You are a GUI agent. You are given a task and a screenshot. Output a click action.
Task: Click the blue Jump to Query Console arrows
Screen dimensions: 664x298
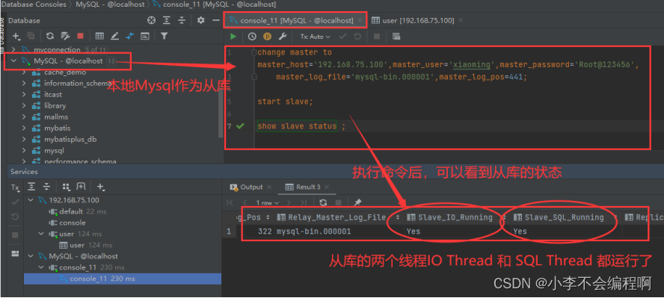point(129,36)
